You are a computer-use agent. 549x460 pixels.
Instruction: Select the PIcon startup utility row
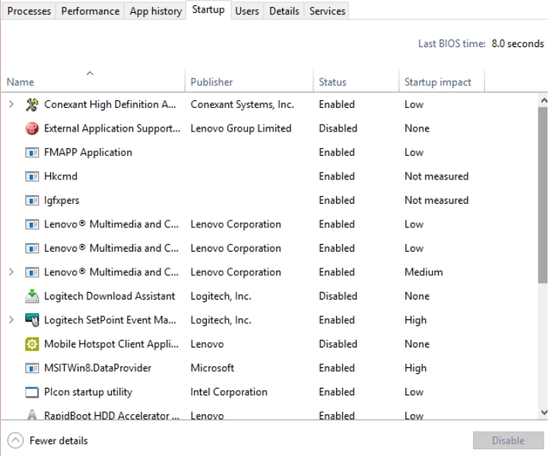point(270,392)
